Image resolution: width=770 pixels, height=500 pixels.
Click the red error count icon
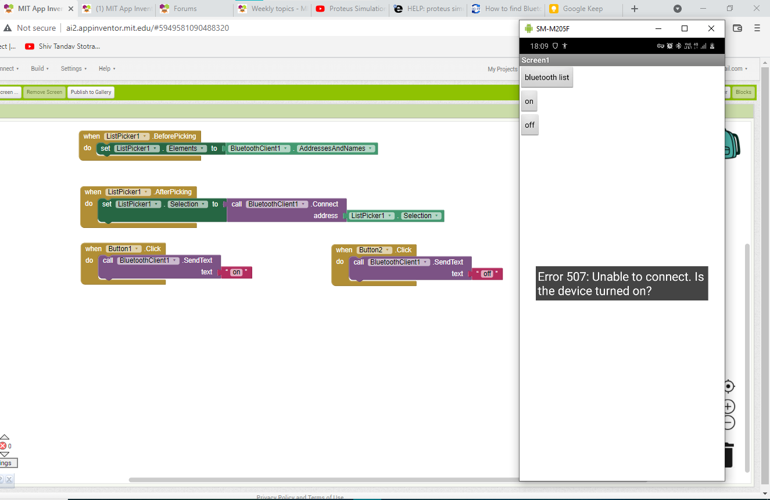tap(3, 446)
